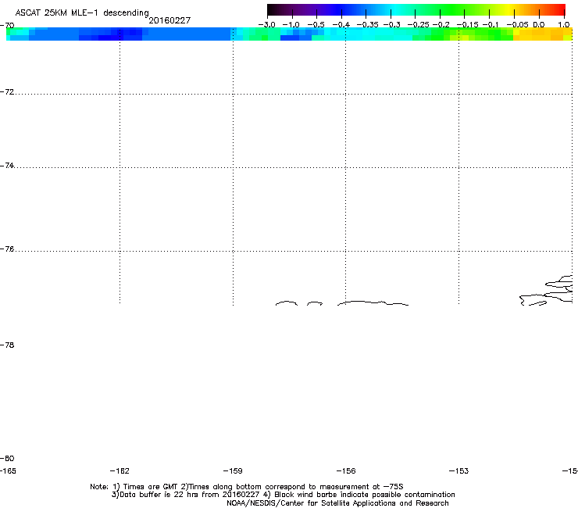Screen dimensions: 578x508
Task: Click the -0.5 color scale label
Action: point(316,25)
